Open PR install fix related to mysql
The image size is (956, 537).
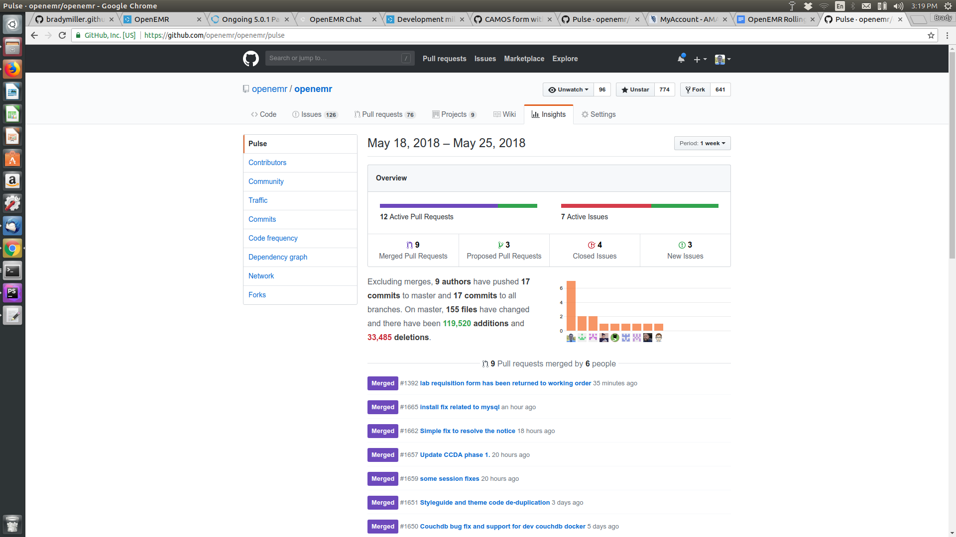pyautogui.click(x=460, y=407)
